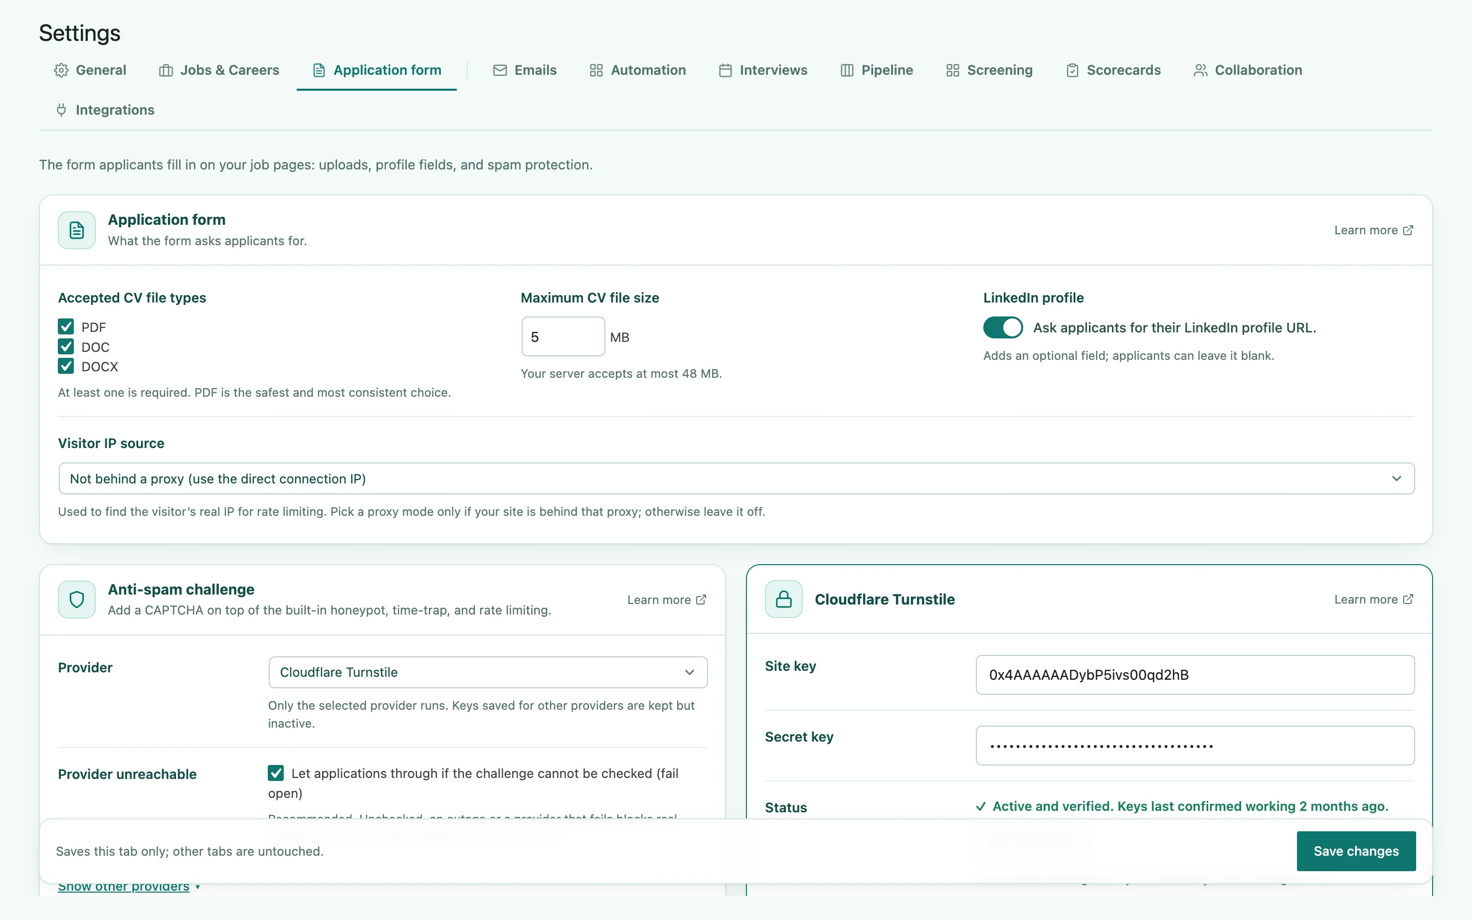Screen dimensions: 1472x920
Task: Click "Your server accepts at most 48 MB." text
Action: [x=621, y=374]
